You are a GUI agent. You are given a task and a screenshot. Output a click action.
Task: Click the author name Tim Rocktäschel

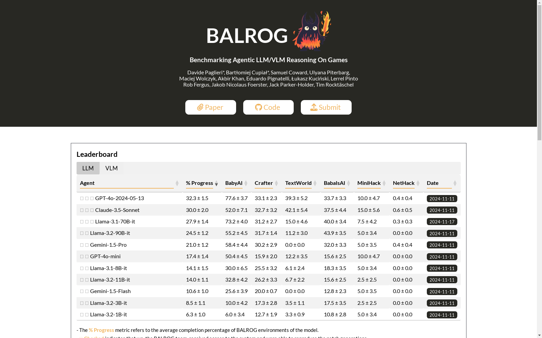(x=335, y=84)
